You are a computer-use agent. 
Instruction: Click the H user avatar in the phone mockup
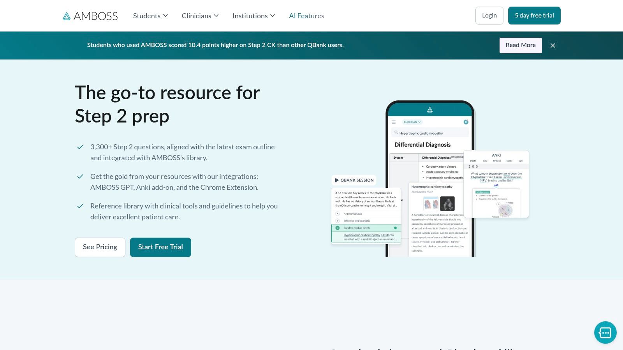(x=466, y=122)
